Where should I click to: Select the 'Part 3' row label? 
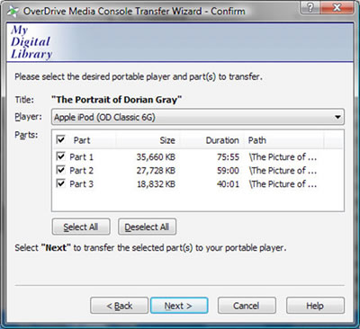pos(81,183)
